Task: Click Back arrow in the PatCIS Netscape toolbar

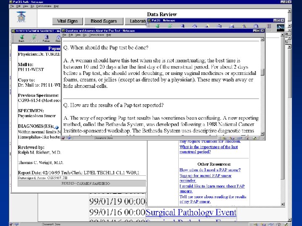Action: coord(158,26)
